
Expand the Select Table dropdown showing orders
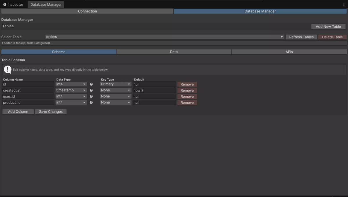(165, 37)
